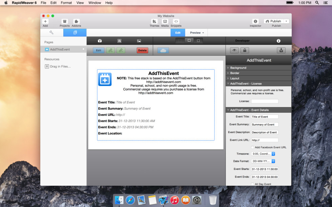Open the Date Format dropdown
332x207 pixels.
click(263, 161)
